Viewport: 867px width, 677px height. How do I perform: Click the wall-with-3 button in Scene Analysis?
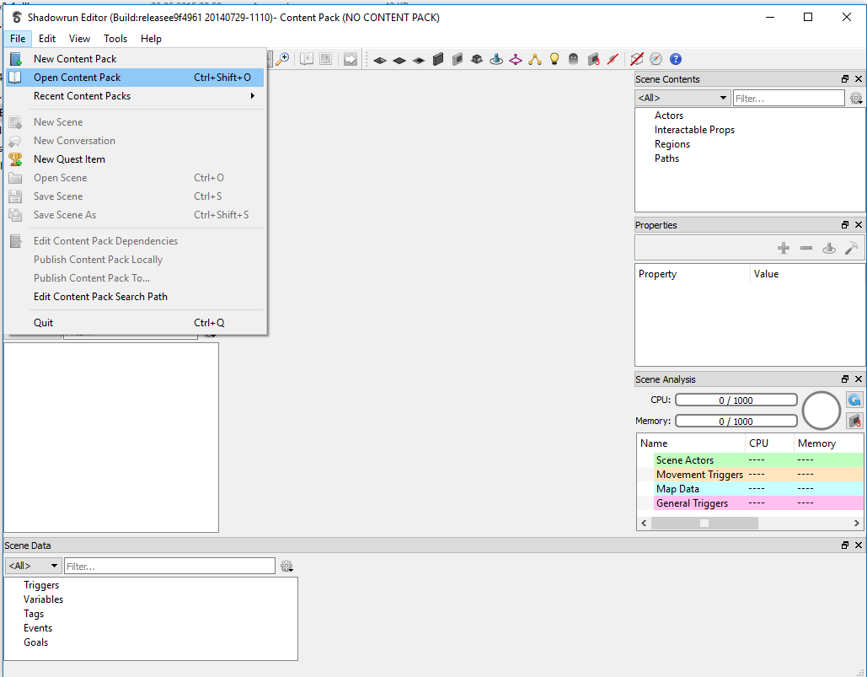coord(855,421)
